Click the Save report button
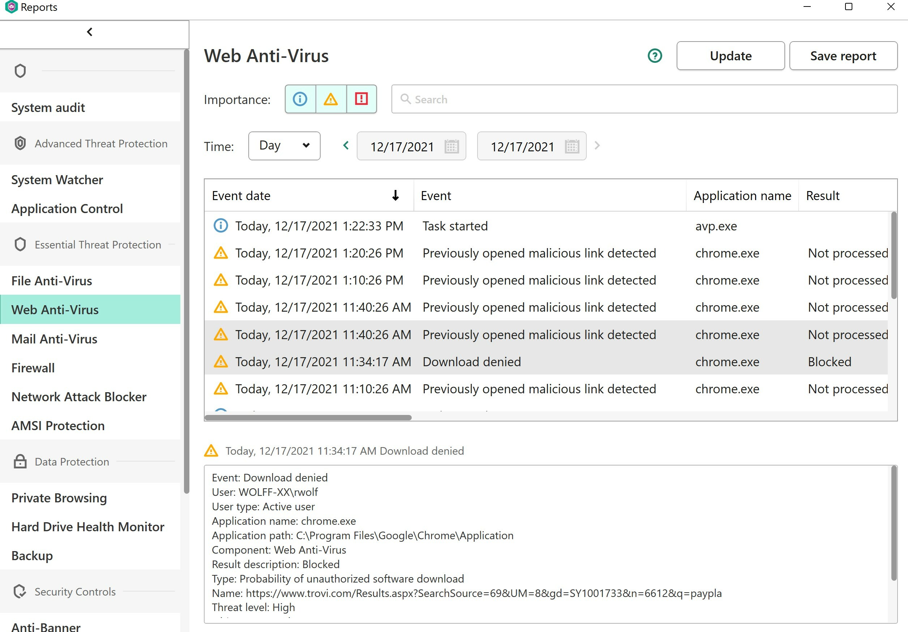This screenshot has width=908, height=632. pos(843,56)
